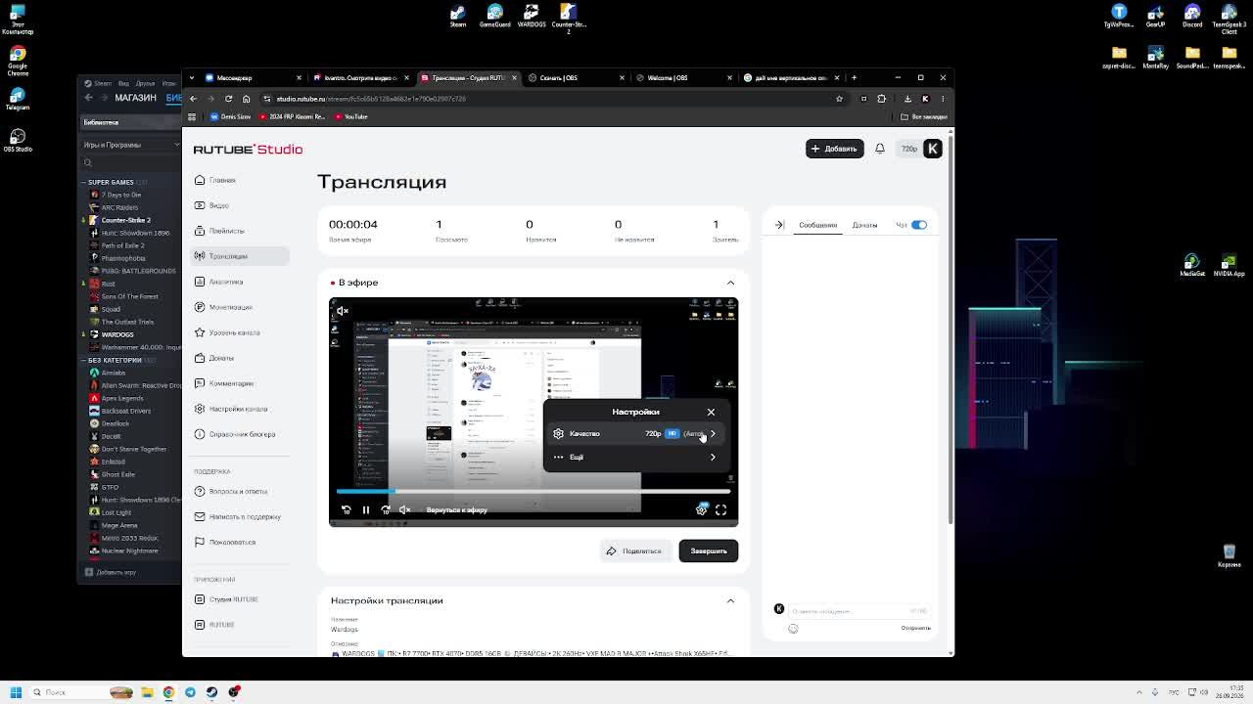
Task: Click the stream player progress bar
Action: pyautogui.click(x=534, y=491)
